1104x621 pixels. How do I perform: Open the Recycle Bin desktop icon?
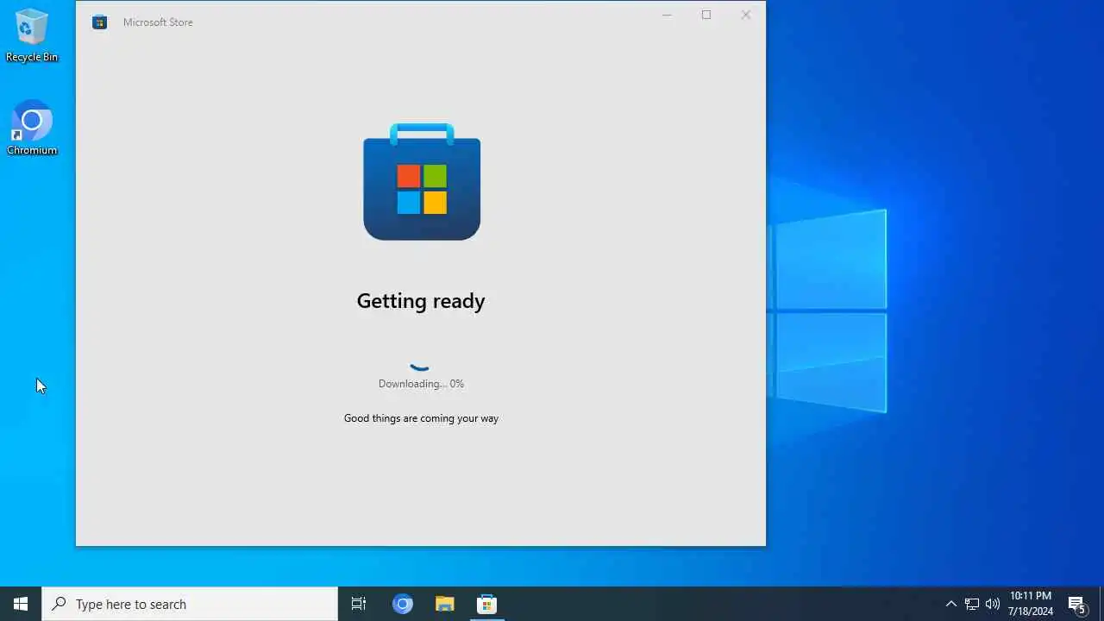32,35
